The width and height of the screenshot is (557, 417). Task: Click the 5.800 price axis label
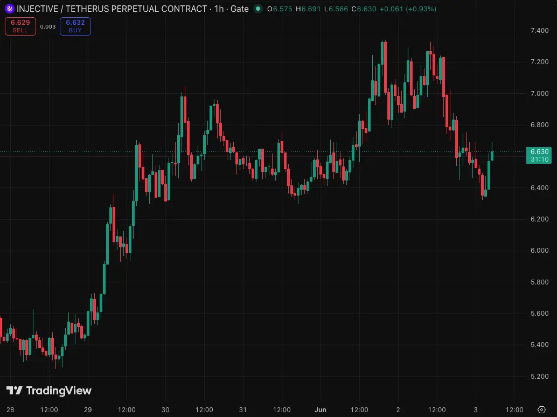coord(540,282)
